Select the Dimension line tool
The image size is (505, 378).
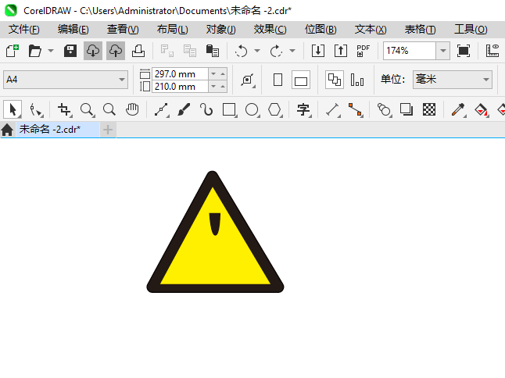[333, 109]
